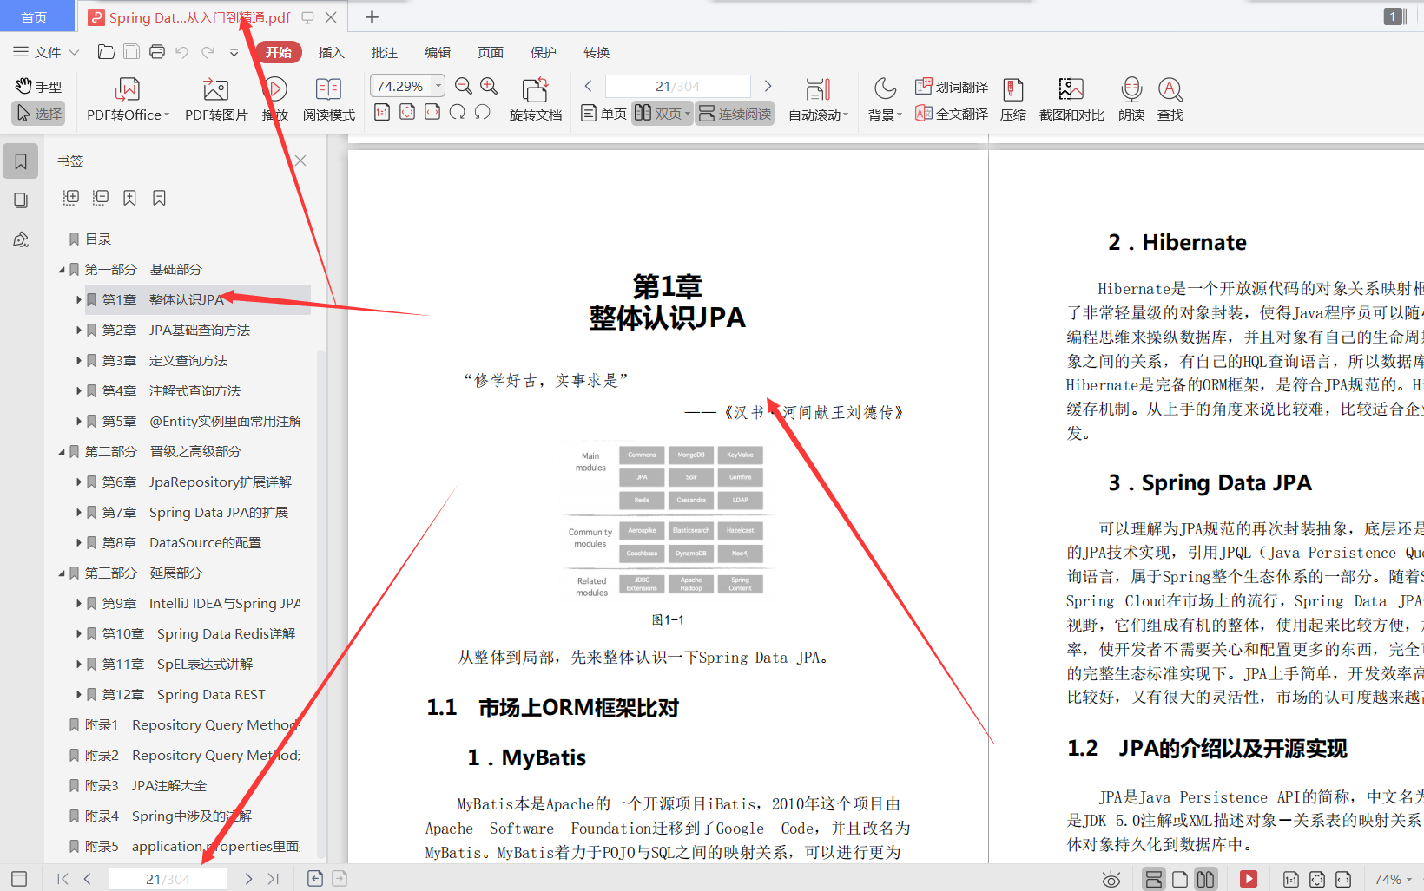Image resolution: width=1424 pixels, height=891 pixels.
Task: Expand 第3章 定义查询方法 bookmark
Action: point(79,361)
